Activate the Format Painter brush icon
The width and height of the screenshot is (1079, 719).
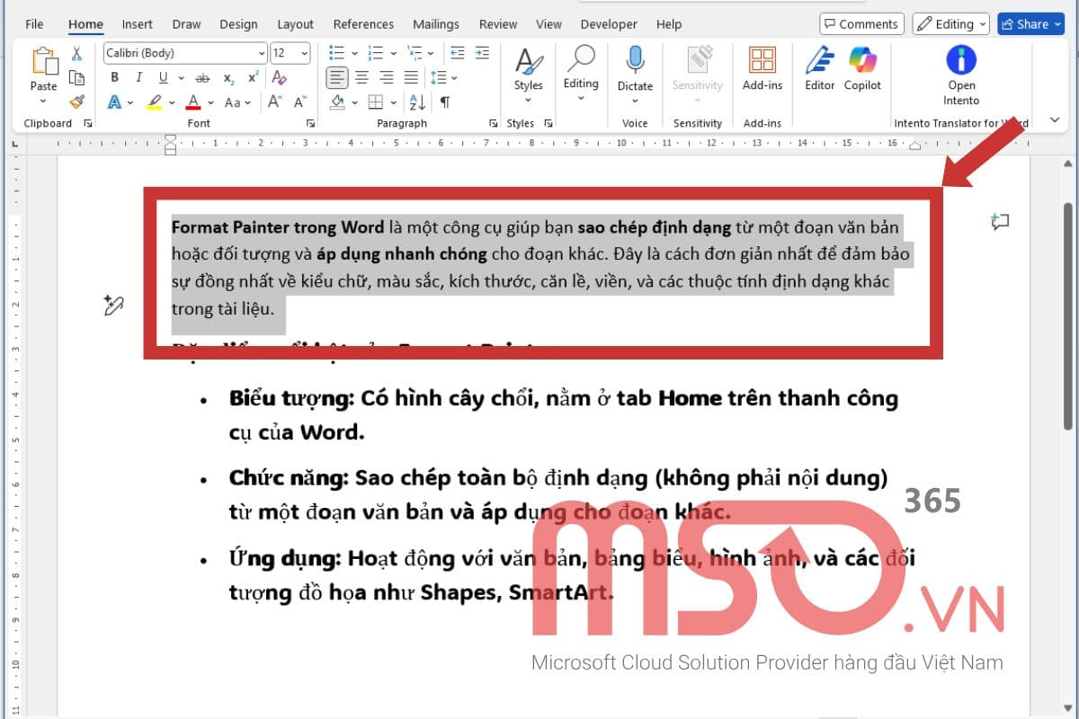click(x=77, y=102)
